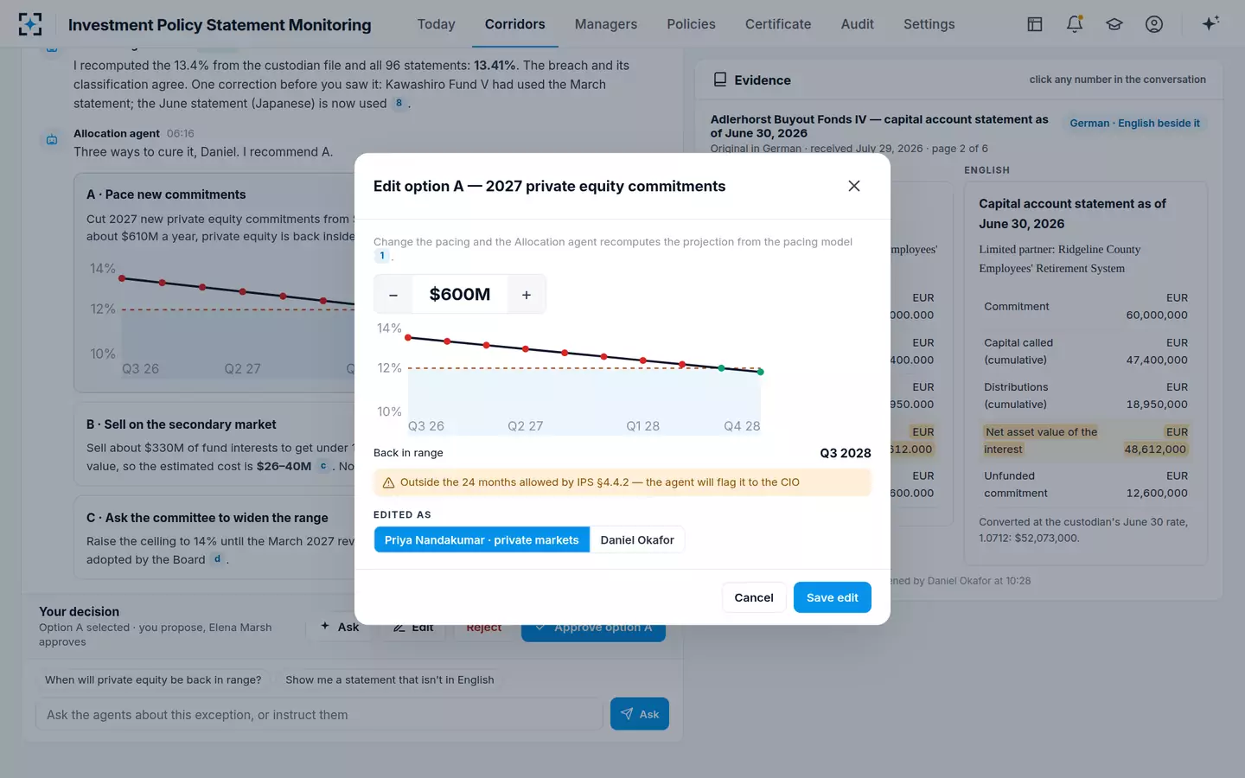1245x778 pixels.
Task: Select Priya Nandakumar · private markets as editor
Action: point(482,540)
